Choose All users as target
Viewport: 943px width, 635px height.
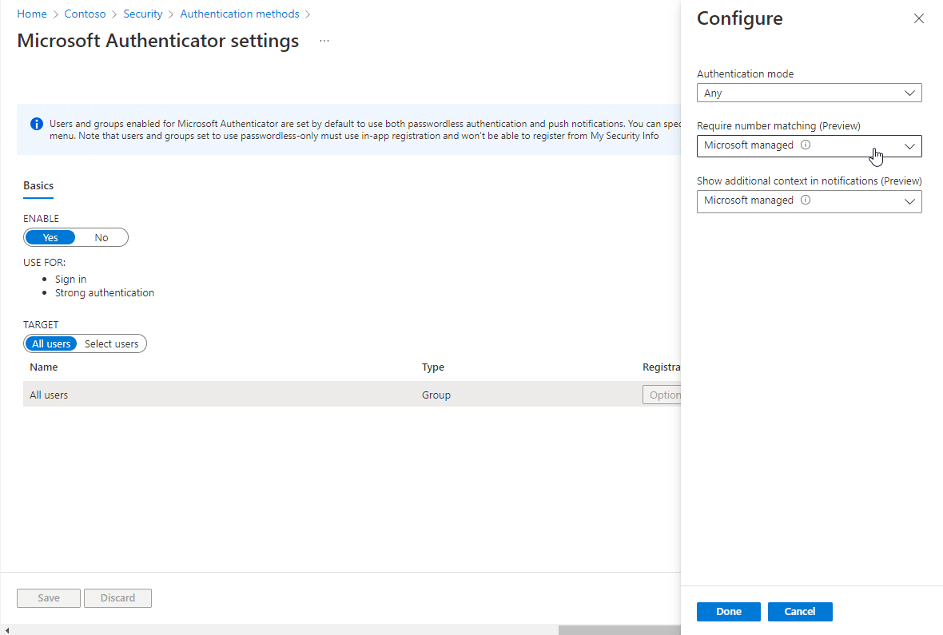51,344
